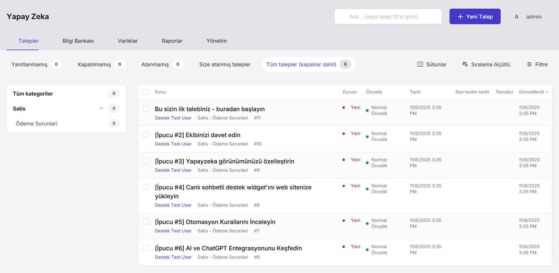
Task: Click Destek Test User link on ticket #6
Action: point(173,257)
